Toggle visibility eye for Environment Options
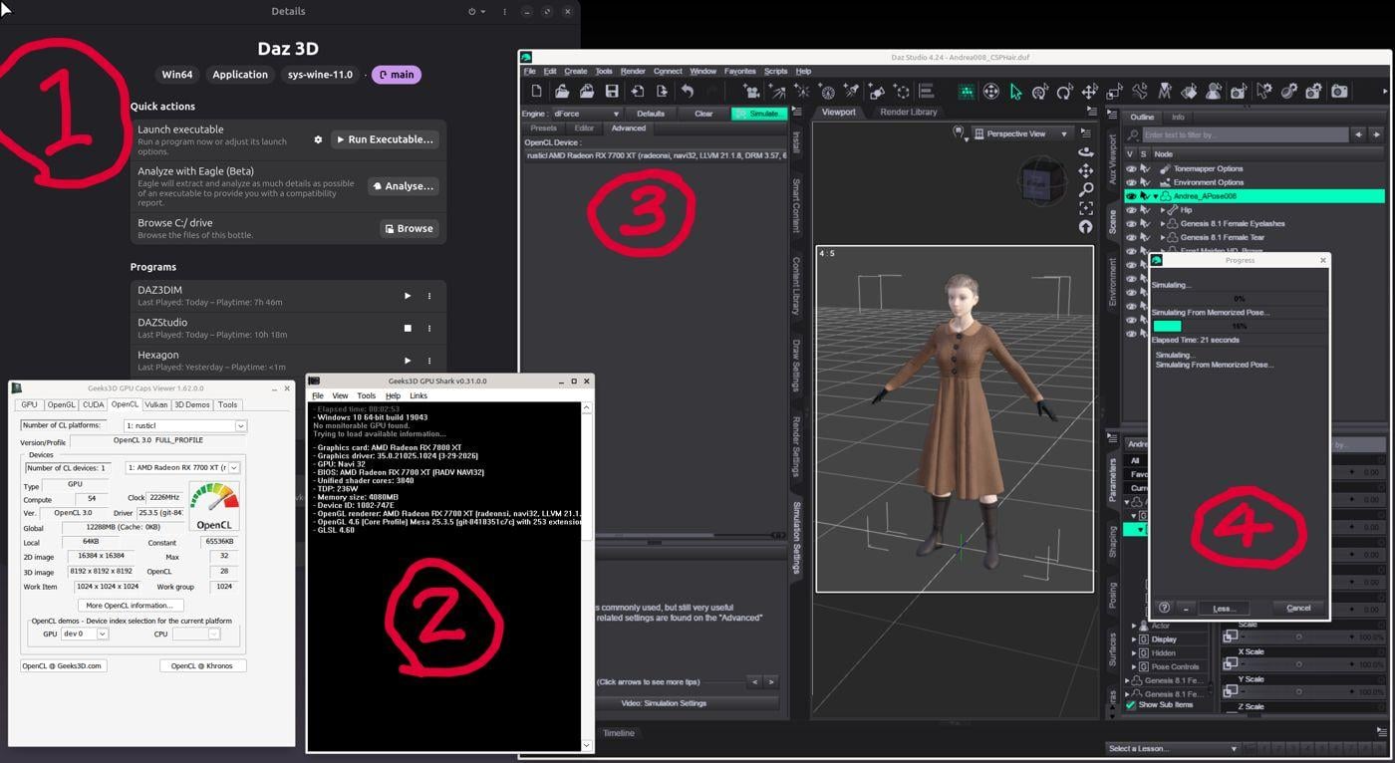The width and height of the screenshot is (1395, 763). pos(1131,182)
